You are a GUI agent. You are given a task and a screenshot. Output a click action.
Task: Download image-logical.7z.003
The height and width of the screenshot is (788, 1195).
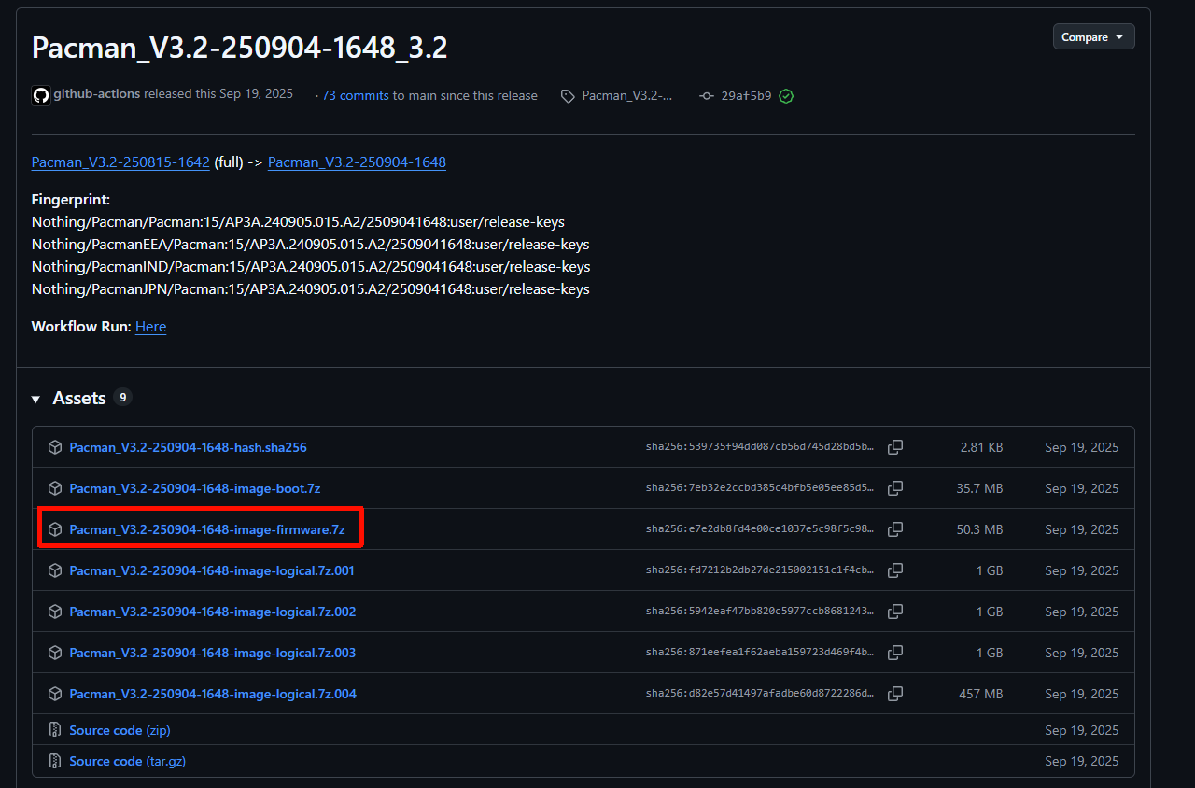coord(213,653)
